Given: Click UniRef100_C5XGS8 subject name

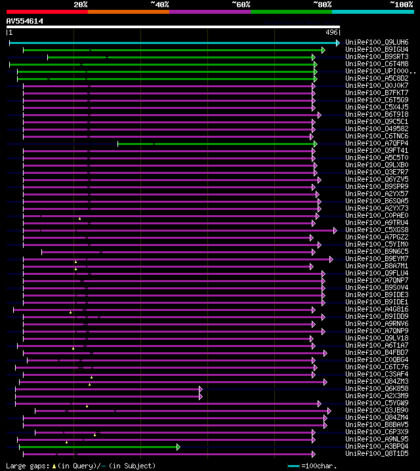Looking at the screenshot, I should point(377,230).
